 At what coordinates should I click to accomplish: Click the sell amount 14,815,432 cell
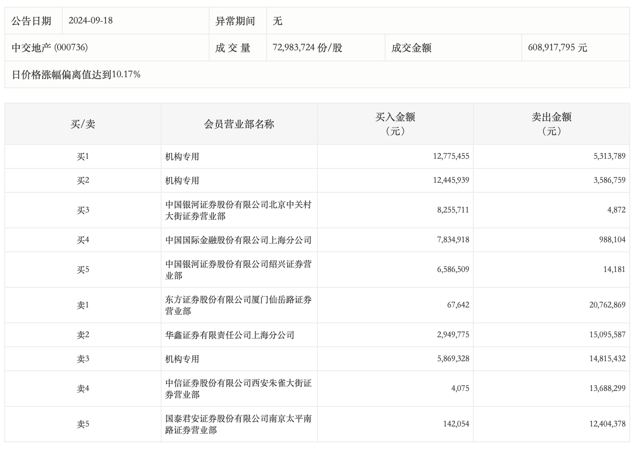coord(607,359)
